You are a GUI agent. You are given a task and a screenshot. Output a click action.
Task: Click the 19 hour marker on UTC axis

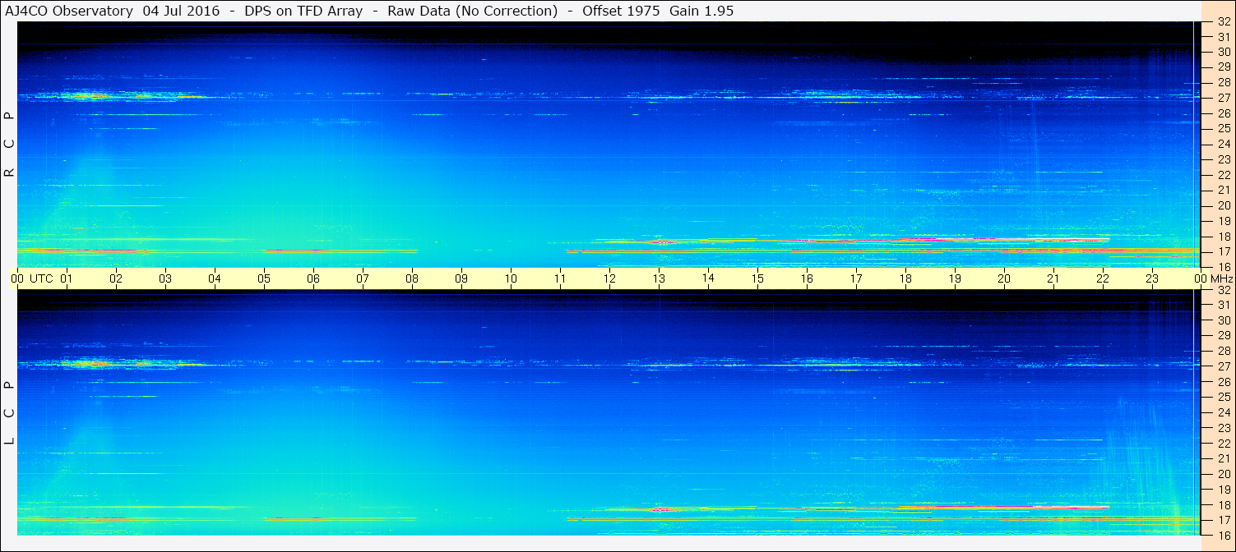coord(955,278)
